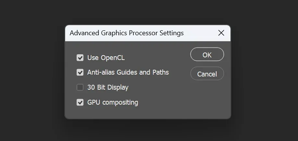Click the checkmark beside Use OpenCL
Screen dimensions: 298x141
80,58
